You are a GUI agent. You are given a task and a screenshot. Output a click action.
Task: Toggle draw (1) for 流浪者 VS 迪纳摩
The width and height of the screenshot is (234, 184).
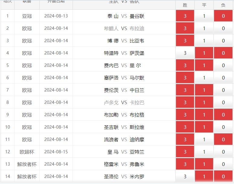coord(204,139)
